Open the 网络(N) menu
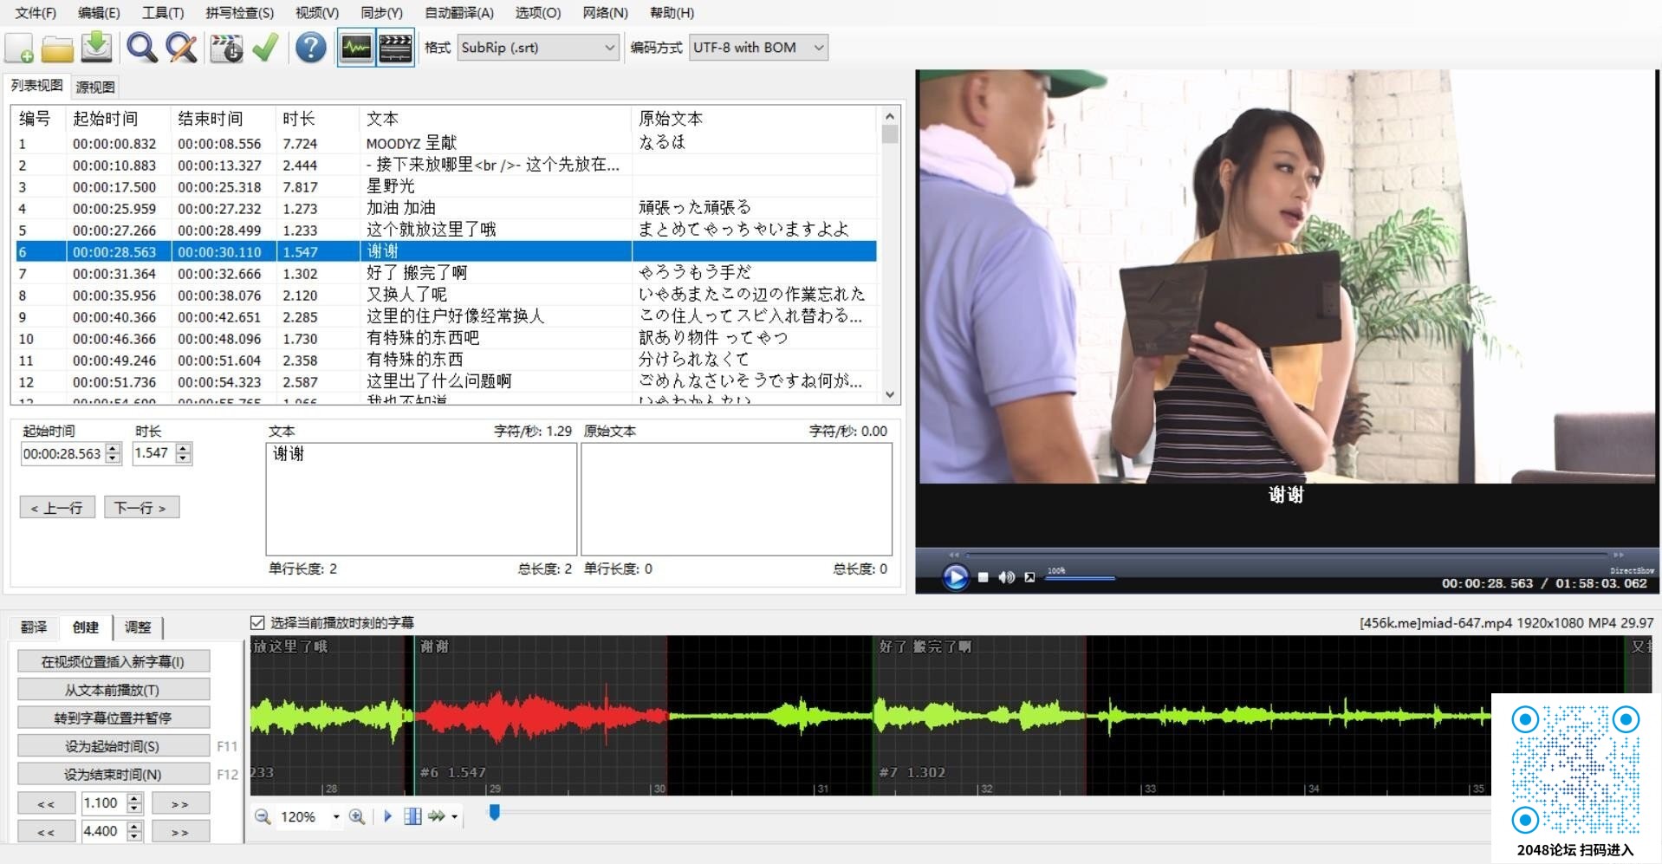This screenshot has height=864, width=1662. (x=605, y=13)
